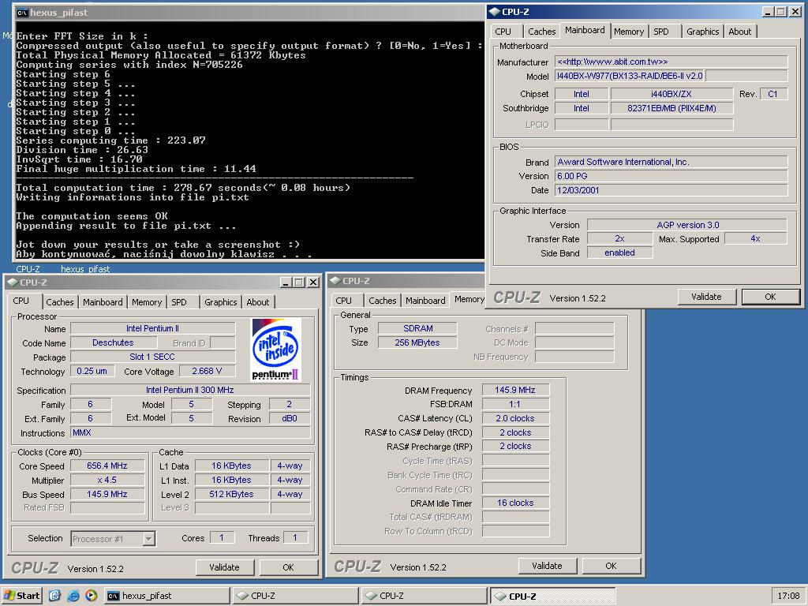
Task: Open Windows Media Player quick launch icon
Action: [x=92, y=596]
